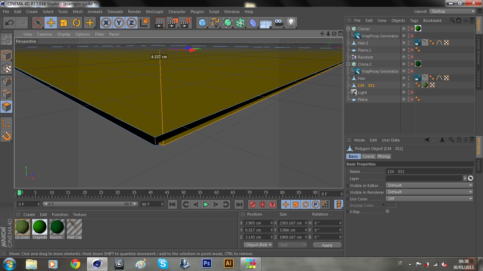Viewport: 483px width, 271px height.
Task: Add a Cube primitive object
Action: (x=202, y=23)
